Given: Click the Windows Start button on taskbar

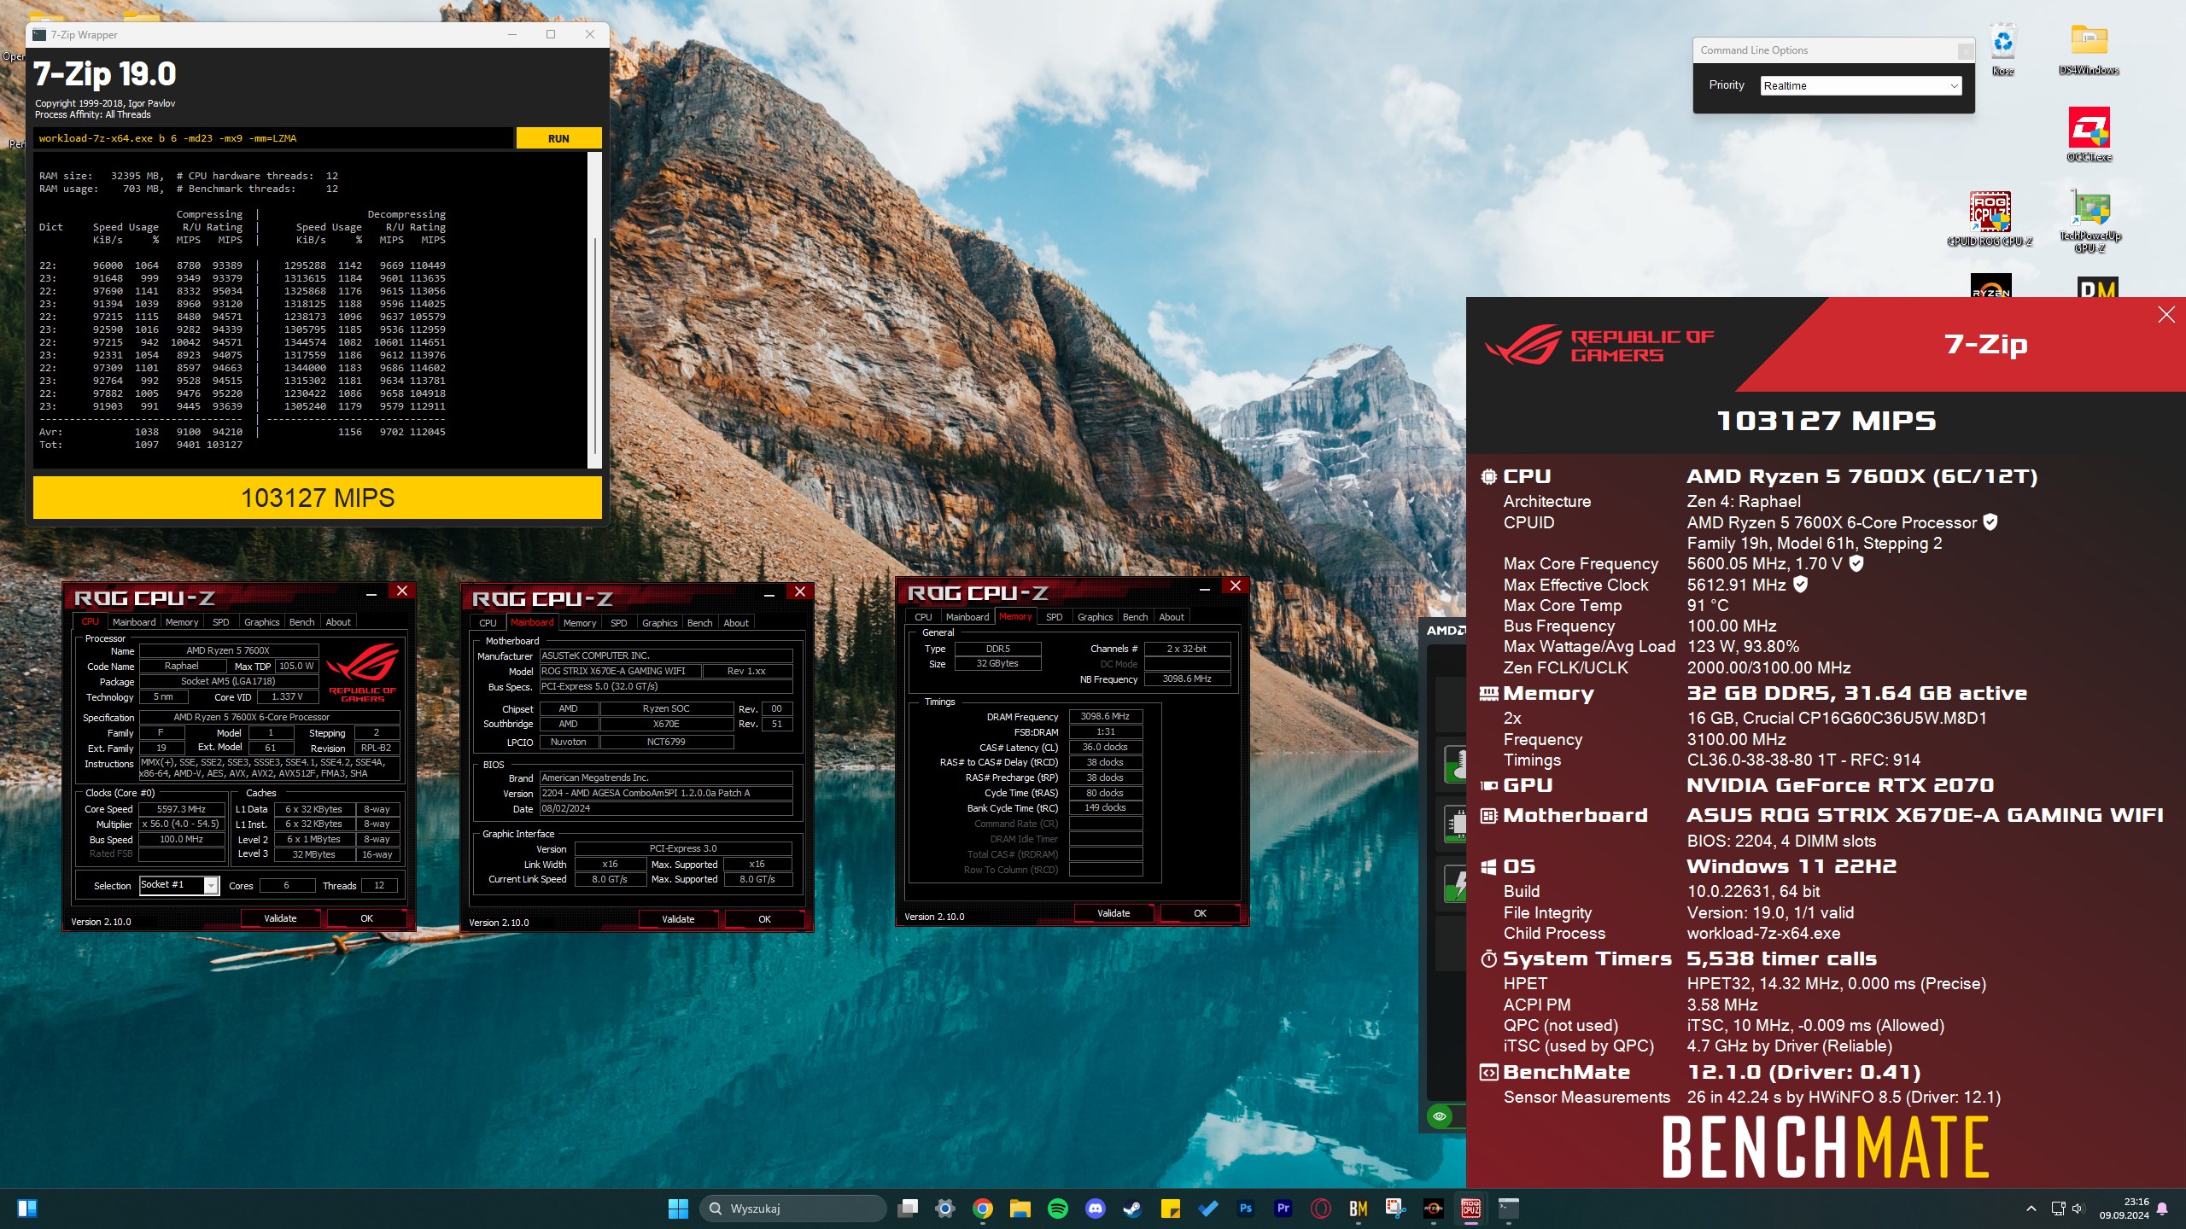Looking at the screenshot, I should 678,1208.
